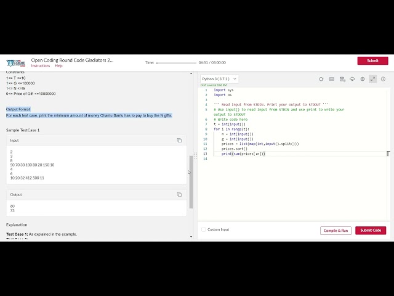Click the save draft icon

coord(342,79)
